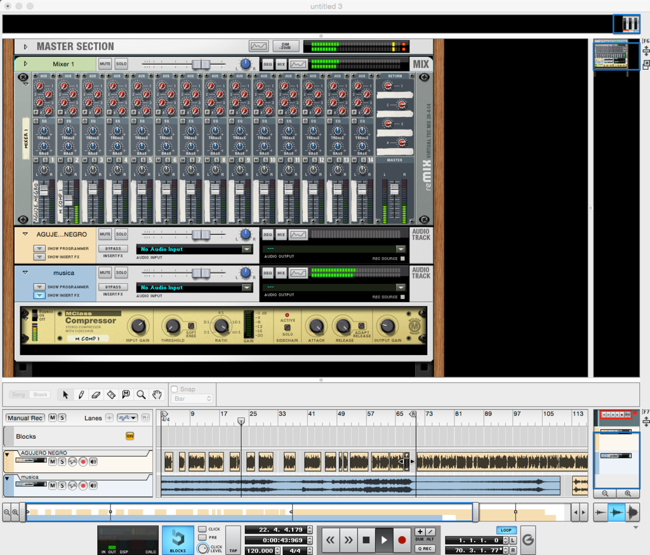The image size is (650, 555).
Task: Start recording with the red Record button
Action: point(402,540)
